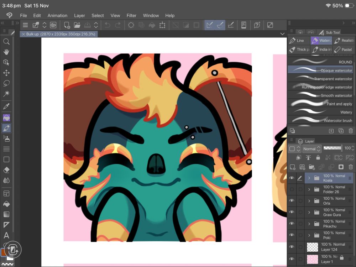
Task: Select the Zoom magnifier tool
Action: 6,41
